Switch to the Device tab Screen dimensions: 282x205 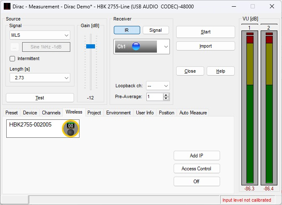30,113
